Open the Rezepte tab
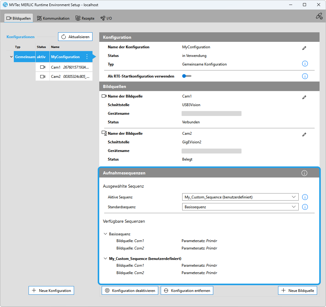Viewport: 326px width, 307px height. (85, 18)
